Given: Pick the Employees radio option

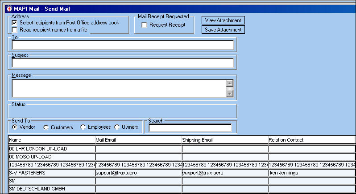Looking at the screenshot, I should tap(83, 127).
